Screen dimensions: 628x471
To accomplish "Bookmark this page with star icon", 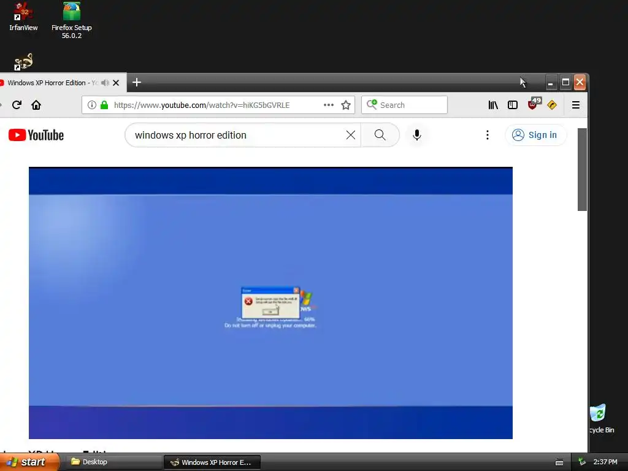I will [346, 105].
